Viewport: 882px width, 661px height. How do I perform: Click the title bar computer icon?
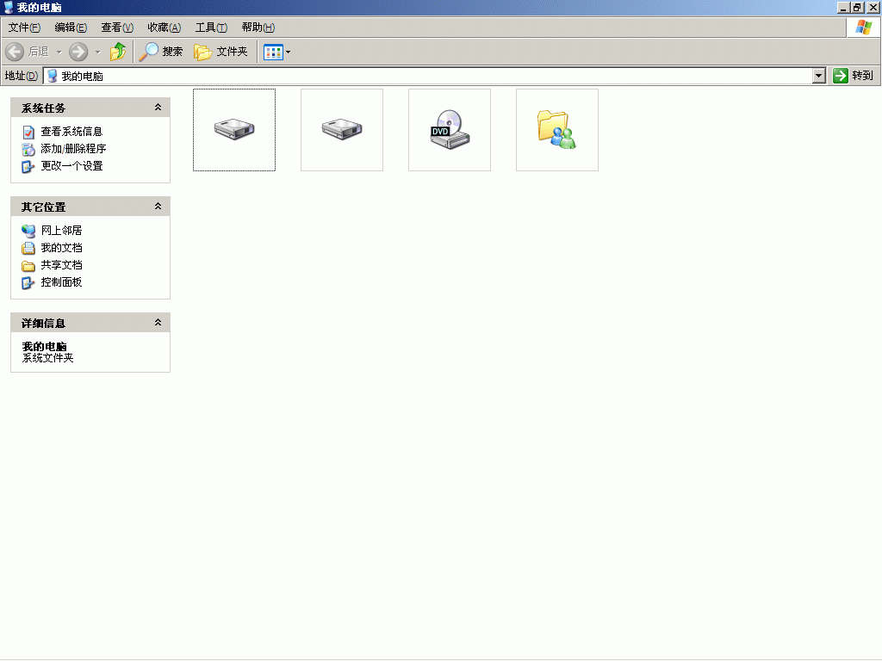pos(9,7)
